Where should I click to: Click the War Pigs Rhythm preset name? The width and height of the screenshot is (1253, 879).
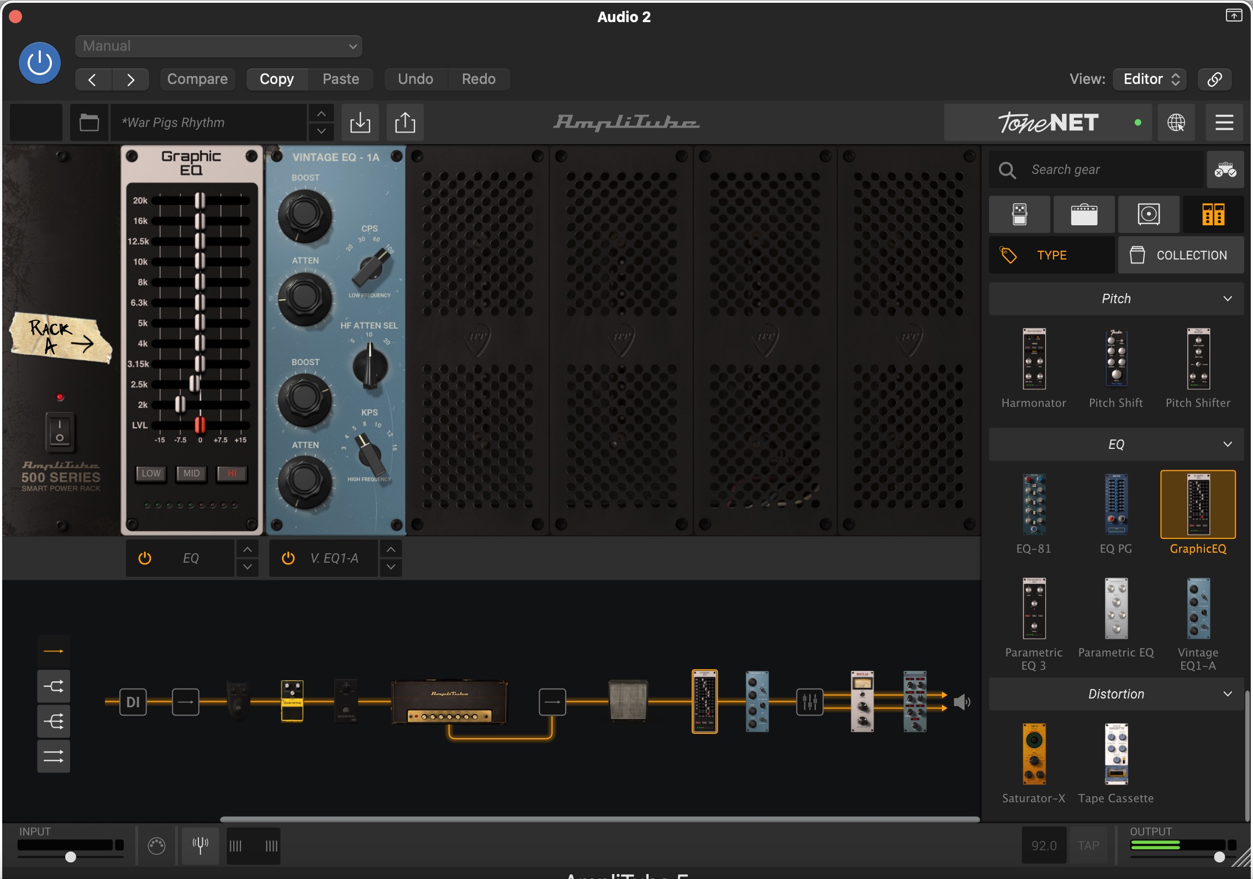pyautogui.click(x=209, y=123)
